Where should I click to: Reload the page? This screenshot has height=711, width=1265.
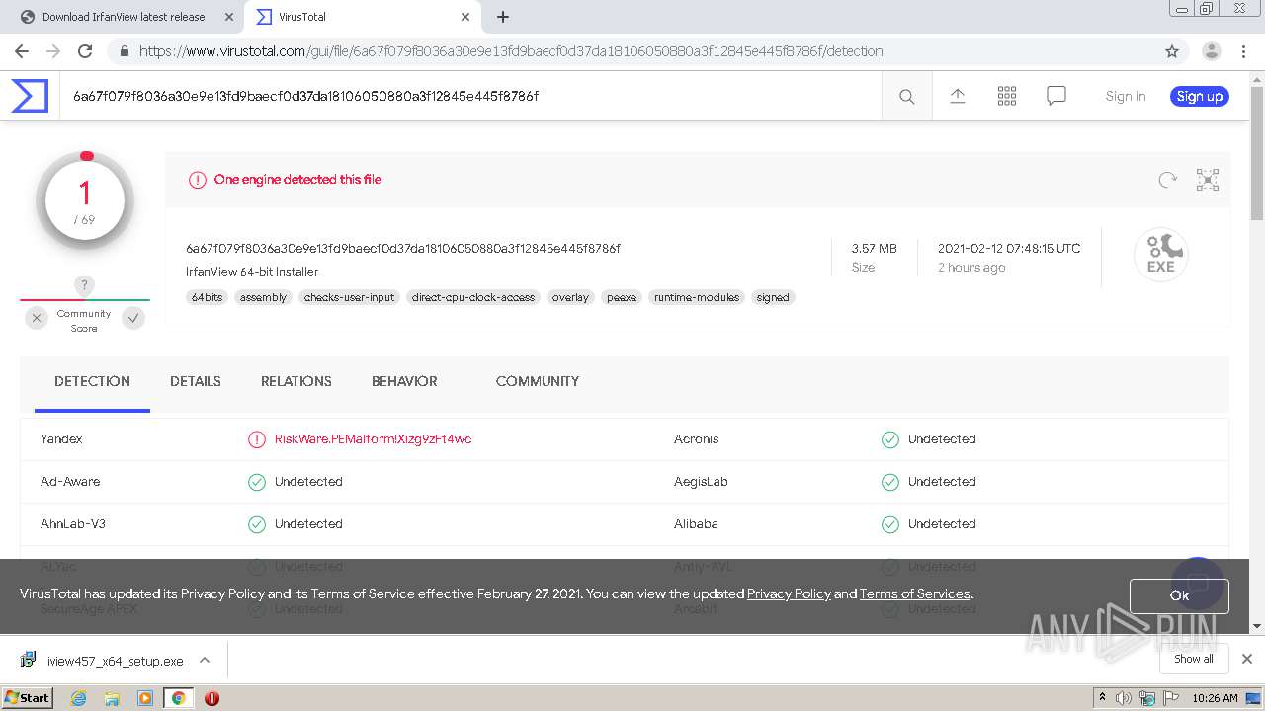pos(85,51)
